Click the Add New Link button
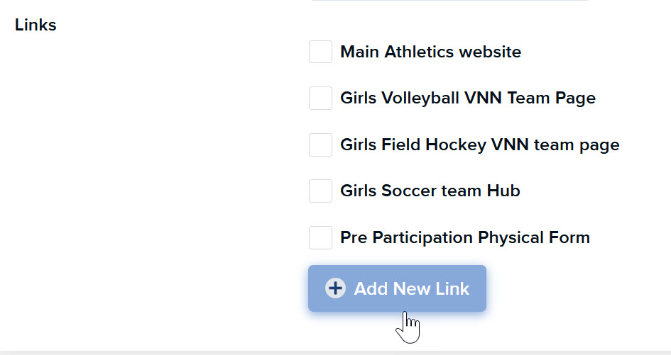Viewport: 671px width, 355px height. click(397, 288)
